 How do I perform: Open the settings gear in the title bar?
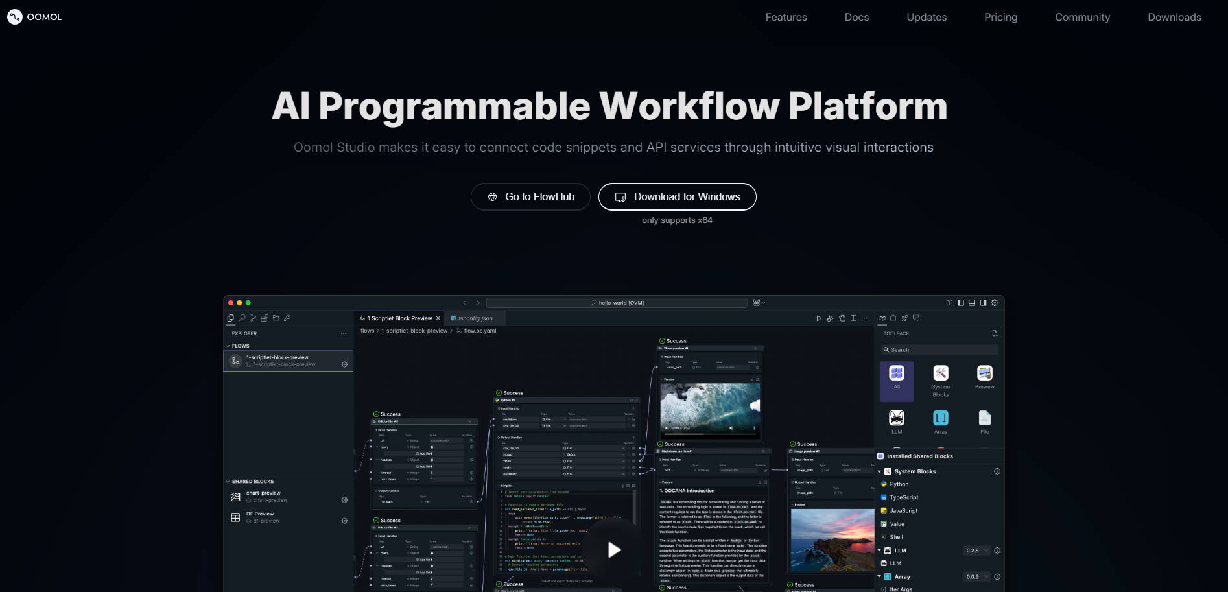995,303
